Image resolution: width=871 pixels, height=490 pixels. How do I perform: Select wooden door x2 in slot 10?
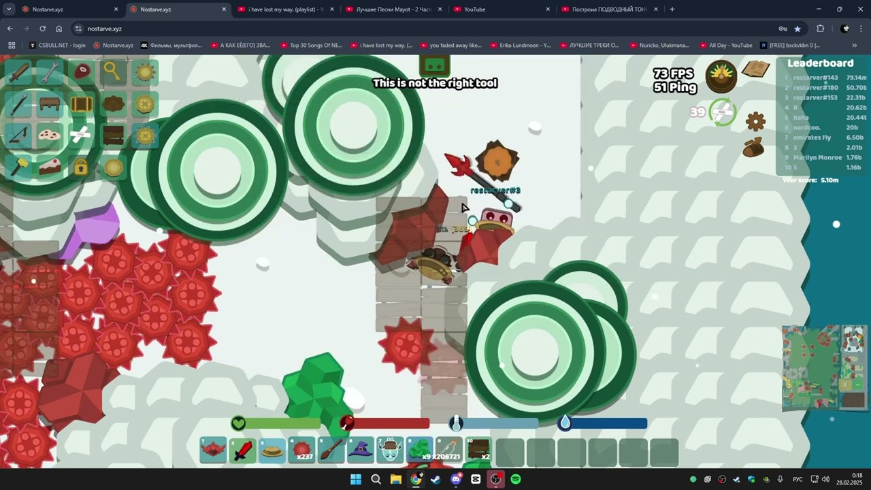(478, 451)
